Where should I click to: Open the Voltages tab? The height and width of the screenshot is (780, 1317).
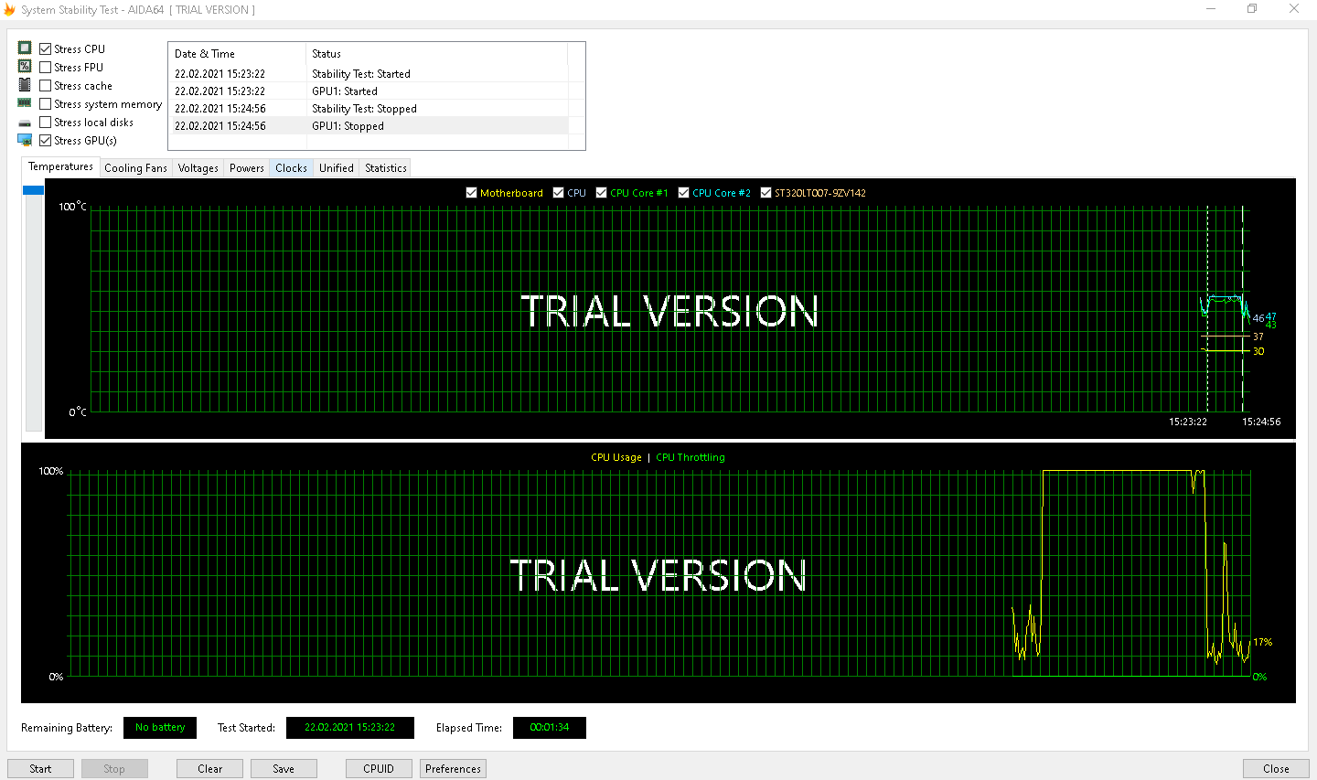coord(198,168)
